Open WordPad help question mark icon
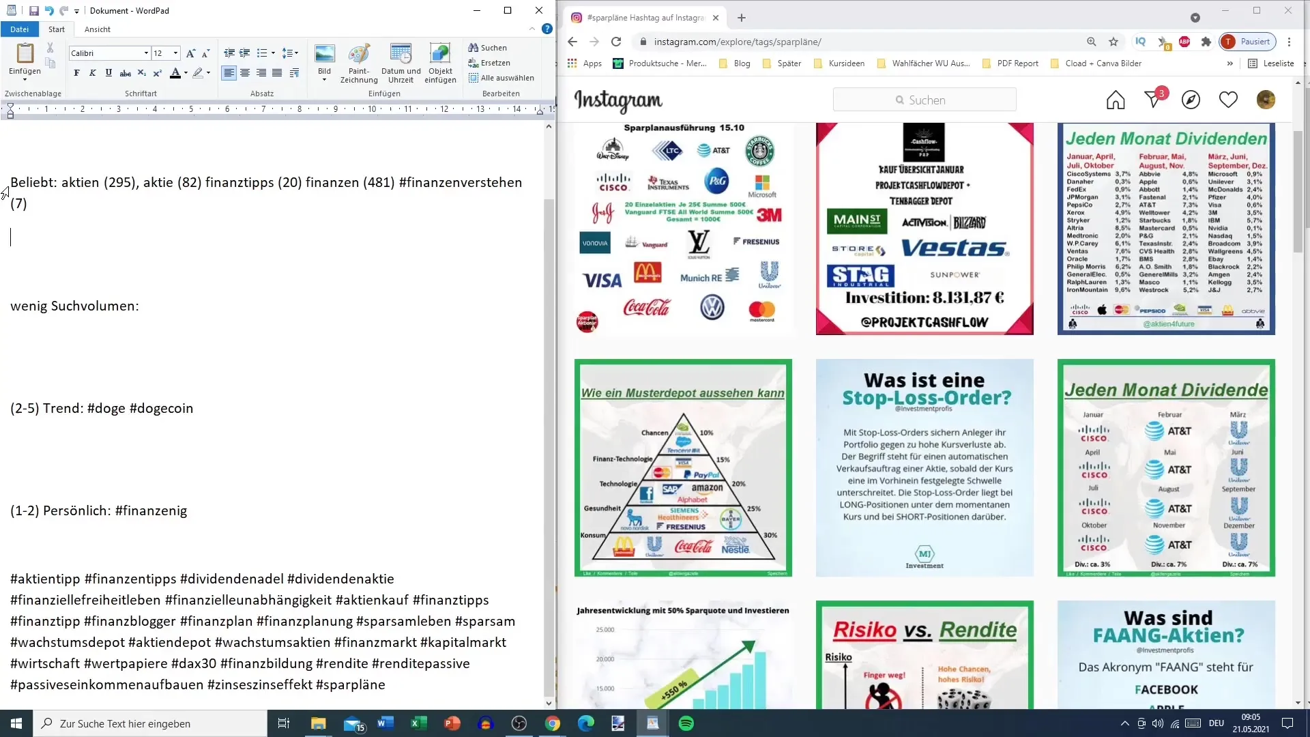 [x=547, y=29]
